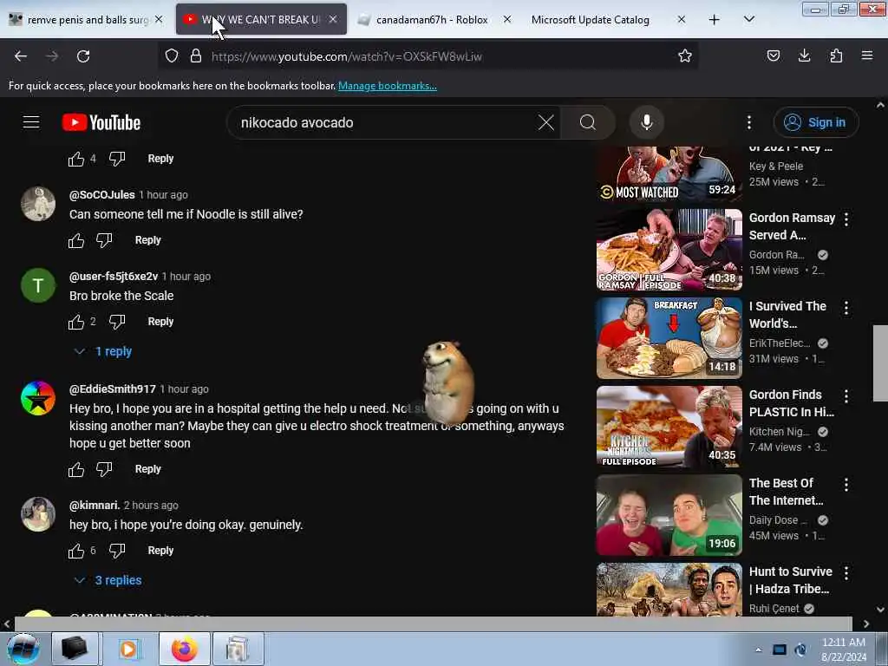
Task: Click the horizontal scrollbar track at page bottom
Action: point(434,624)
